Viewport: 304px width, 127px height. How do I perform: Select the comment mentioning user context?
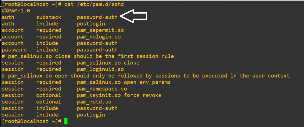[x=145, y=76]
